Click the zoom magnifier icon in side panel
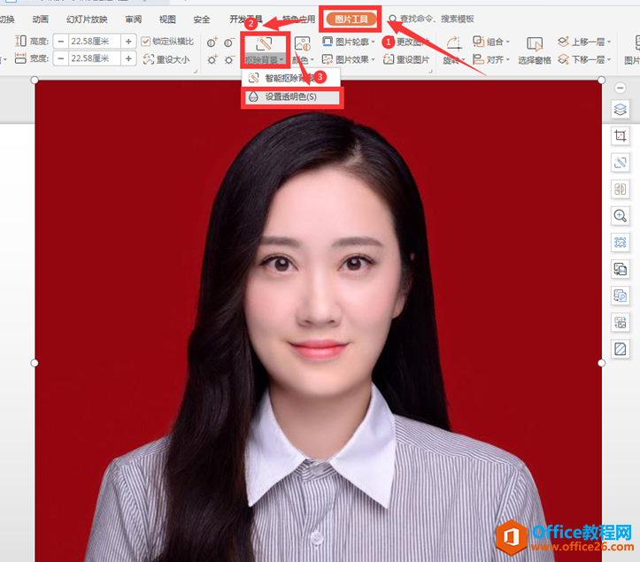This screenshot has height=562, width=640. pyautogui.click(x=621, y=215)
